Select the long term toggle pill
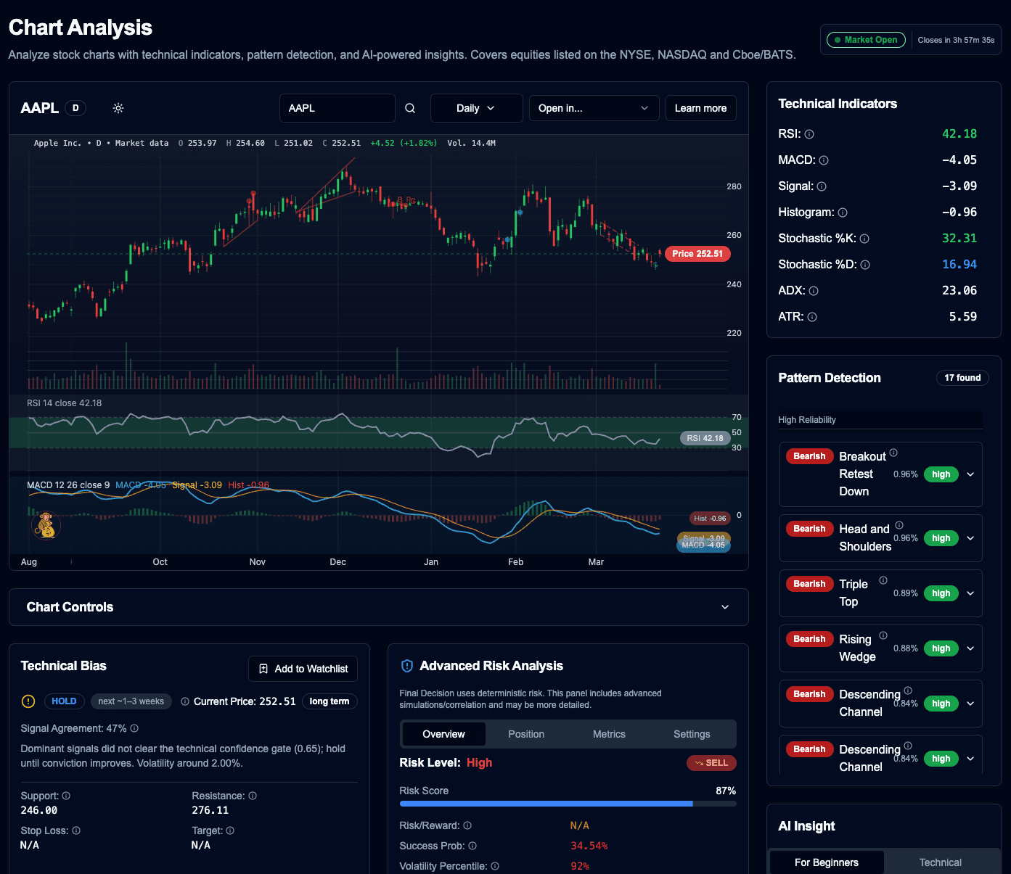This screenshot has width=1011, height=874. pos(330,701)
